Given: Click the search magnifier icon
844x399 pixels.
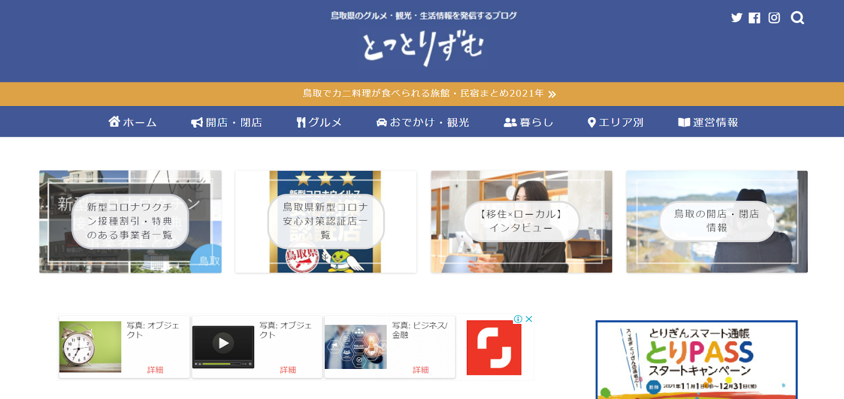Looking at the screenshot, I should coord(797,18).
